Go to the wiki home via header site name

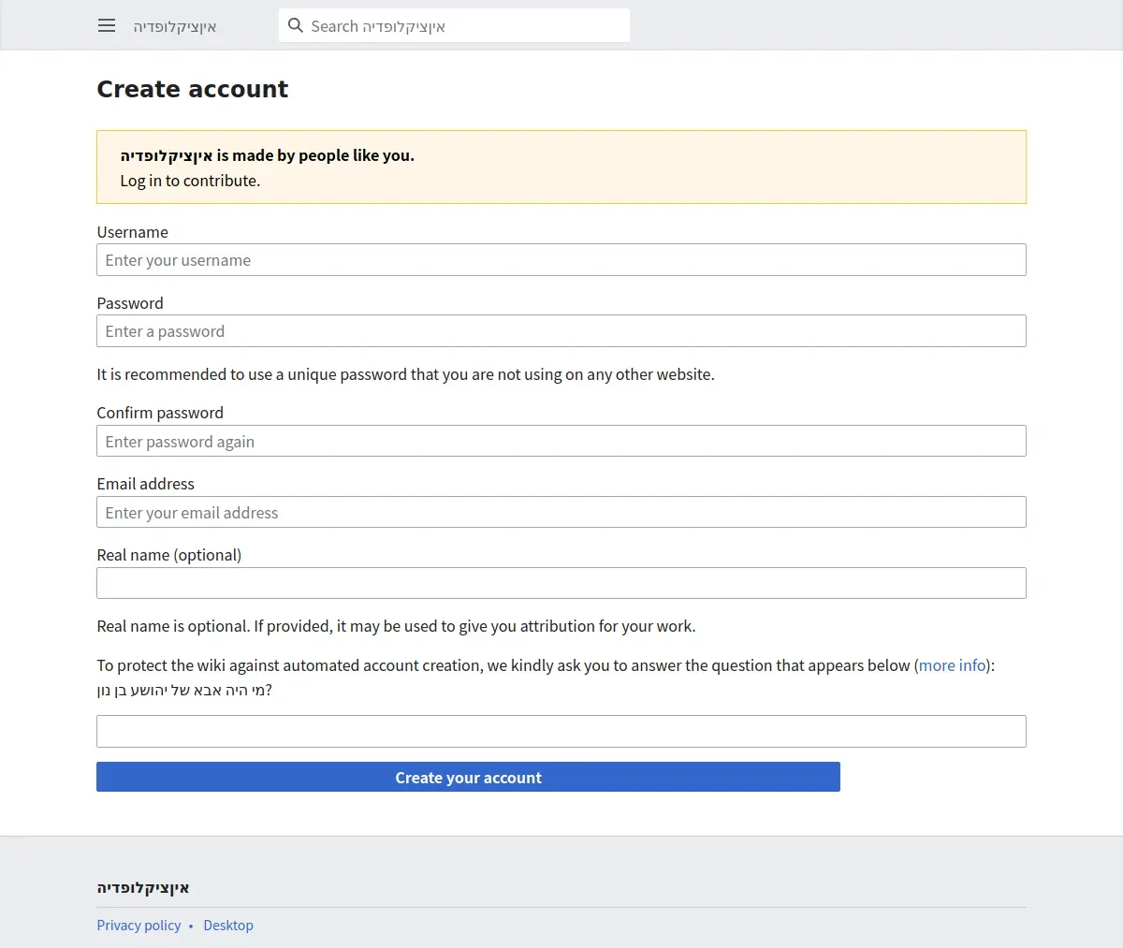click(175, 26)
